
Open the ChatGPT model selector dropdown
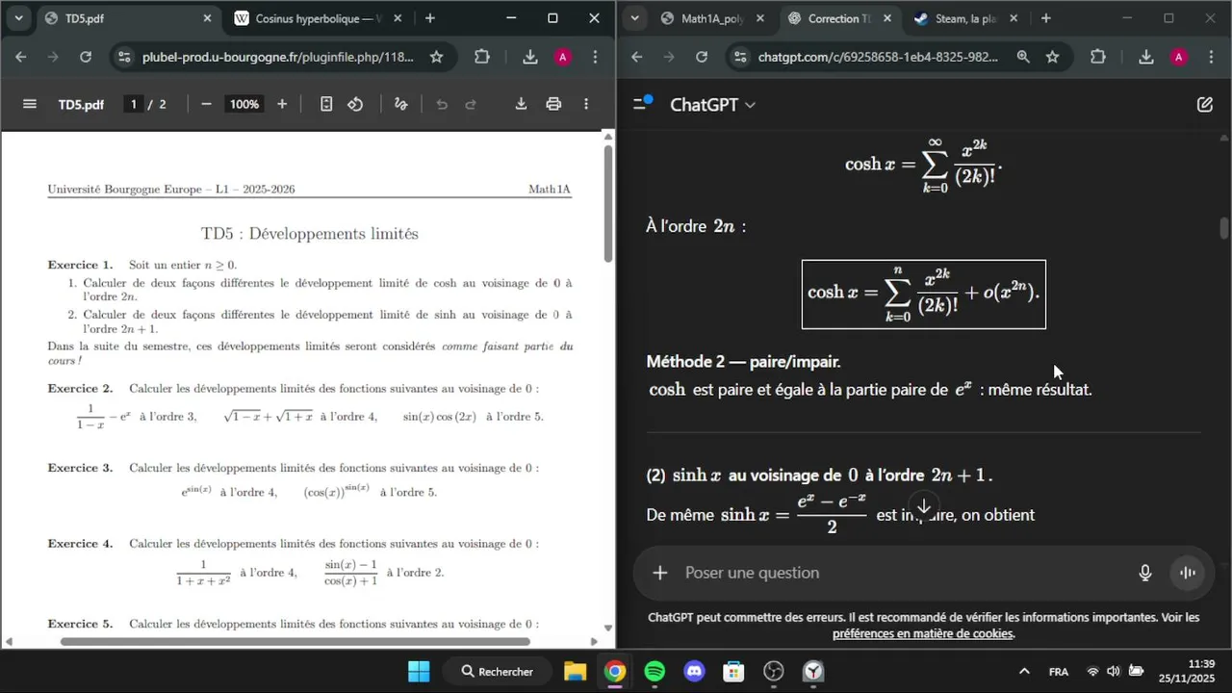tap(712, 104)
